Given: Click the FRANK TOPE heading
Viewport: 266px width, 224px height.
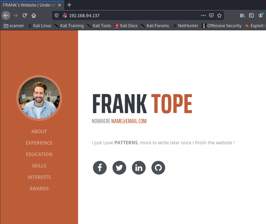Looking at the screenshot, I should [142, 104].
